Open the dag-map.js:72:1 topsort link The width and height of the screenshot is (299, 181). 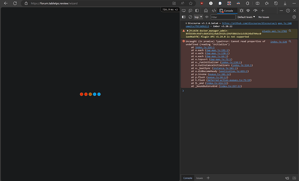[x=221, y=59]
